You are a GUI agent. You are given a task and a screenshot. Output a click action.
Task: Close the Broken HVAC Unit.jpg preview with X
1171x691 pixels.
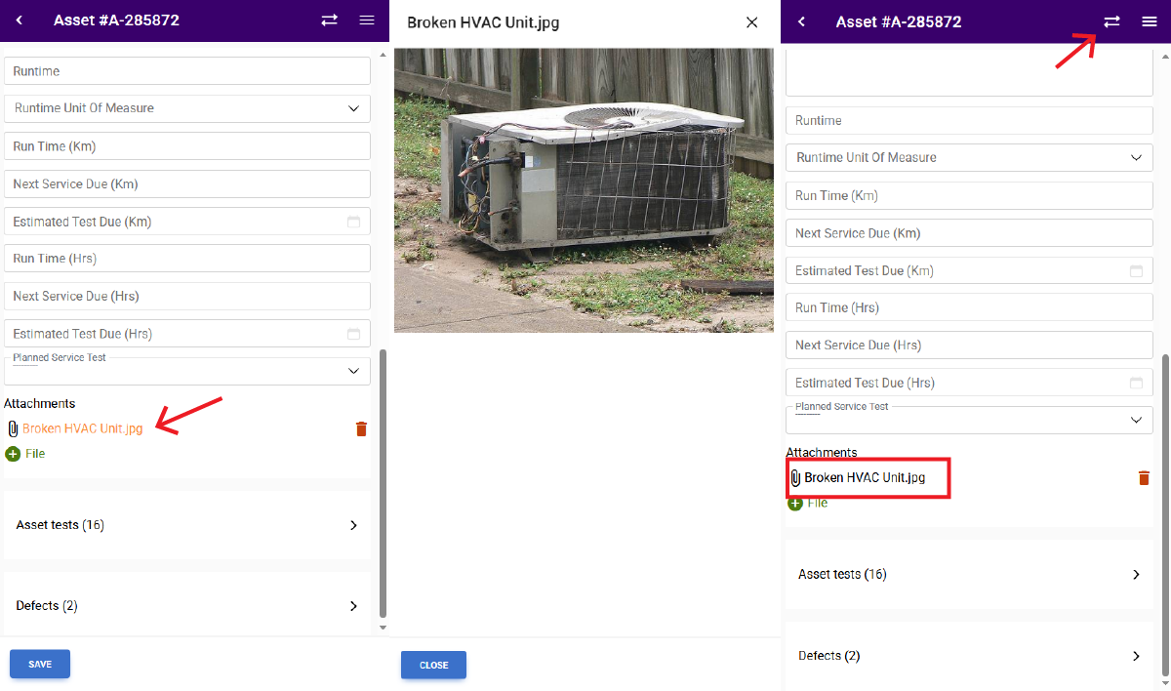tap(751, 22)
